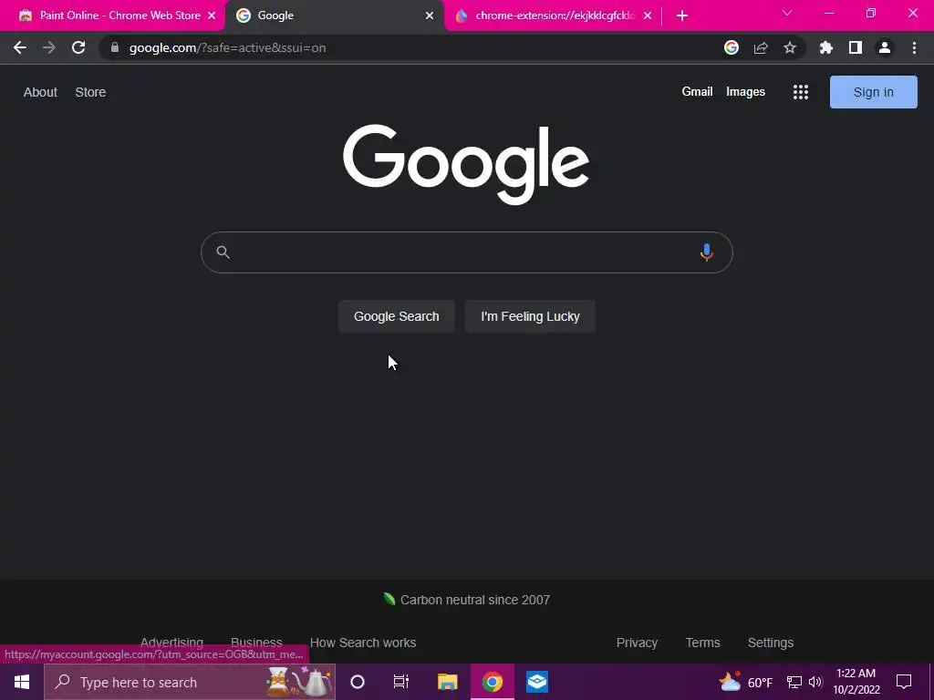Image resolution: width=934 pixels, height=700 pixels.
Task: Switch to the chrome-extension tab
Action: [x=552, y=15]
